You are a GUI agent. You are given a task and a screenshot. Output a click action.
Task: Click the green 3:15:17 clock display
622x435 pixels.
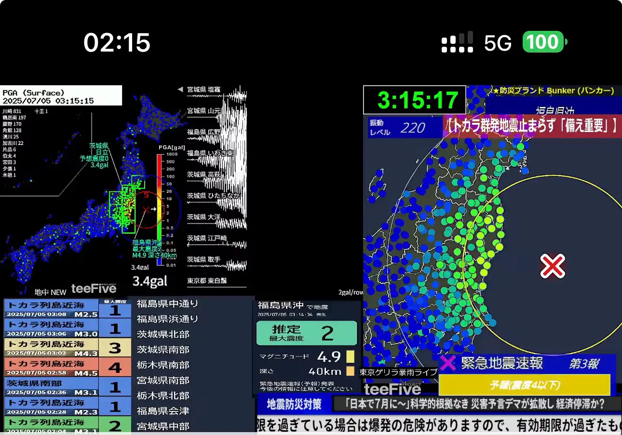pos(415,100)
